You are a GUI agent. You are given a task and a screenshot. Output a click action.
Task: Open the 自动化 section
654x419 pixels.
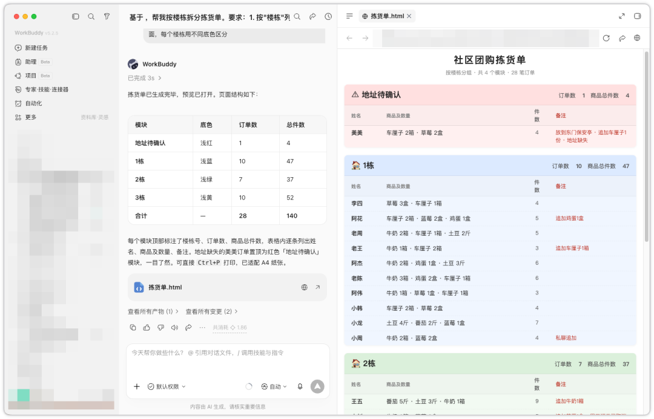(x=28, y=103)
